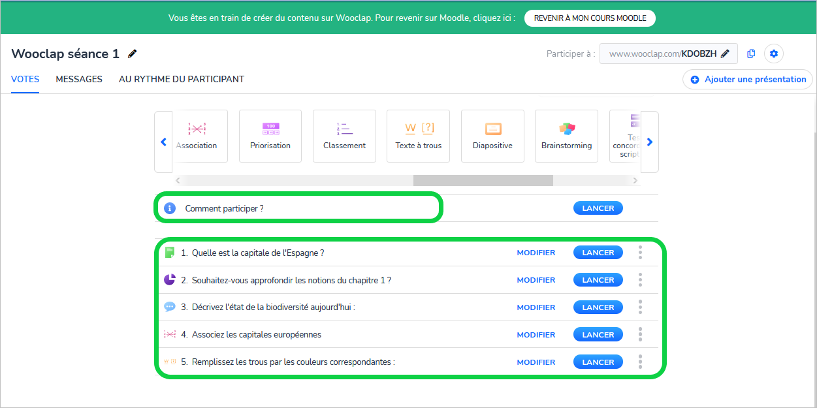Modify question 3 about biodiversité

click(x=536, y=307)
